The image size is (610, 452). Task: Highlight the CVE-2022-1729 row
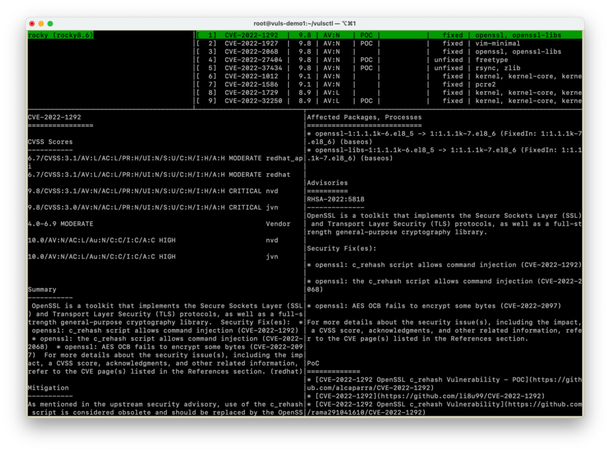coord(251,93)
